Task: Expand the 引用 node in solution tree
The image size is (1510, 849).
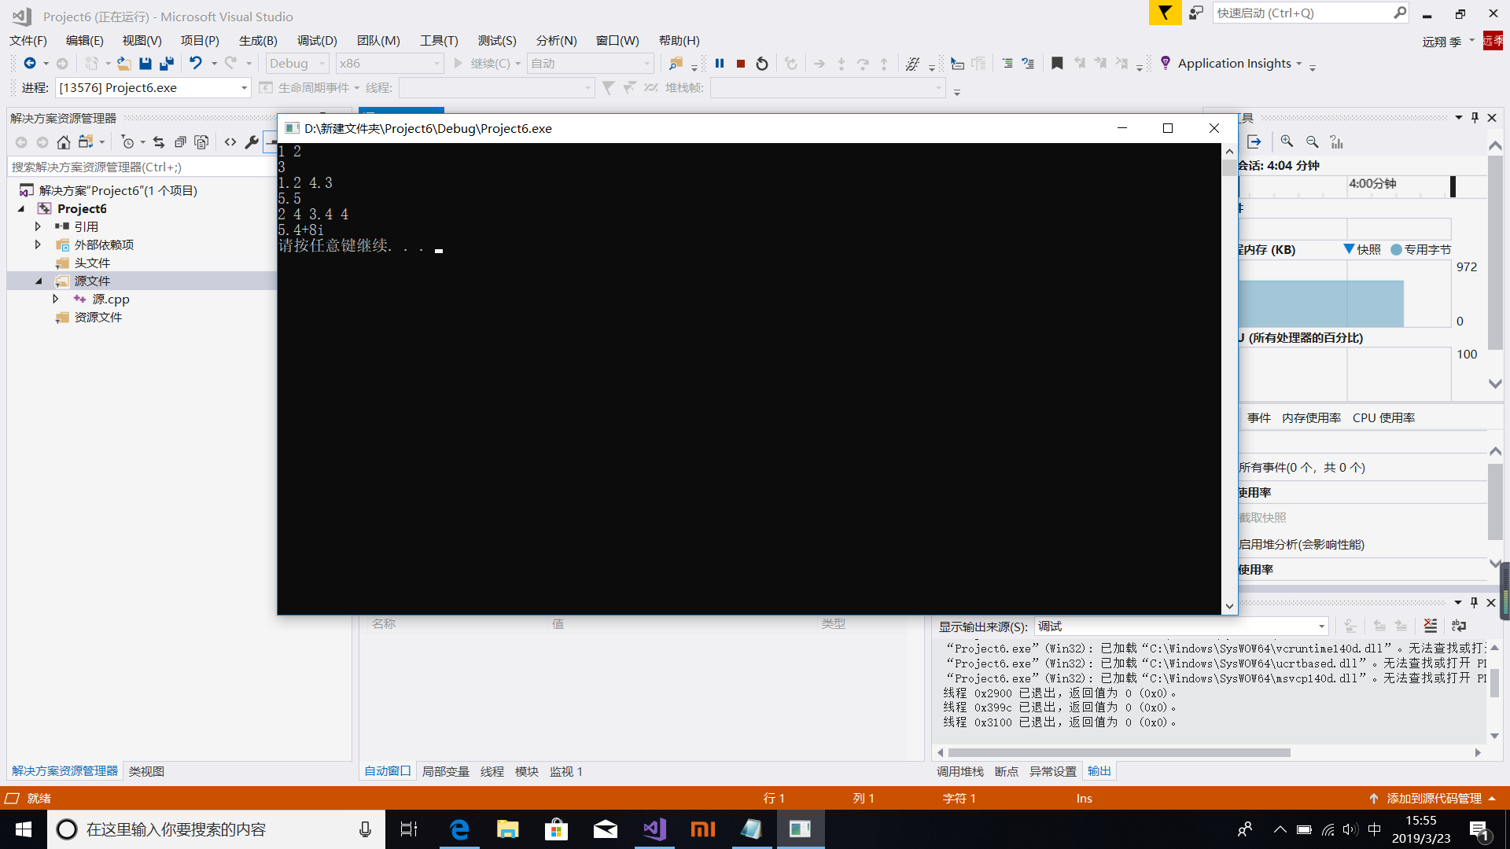Action: coord(38,226)
